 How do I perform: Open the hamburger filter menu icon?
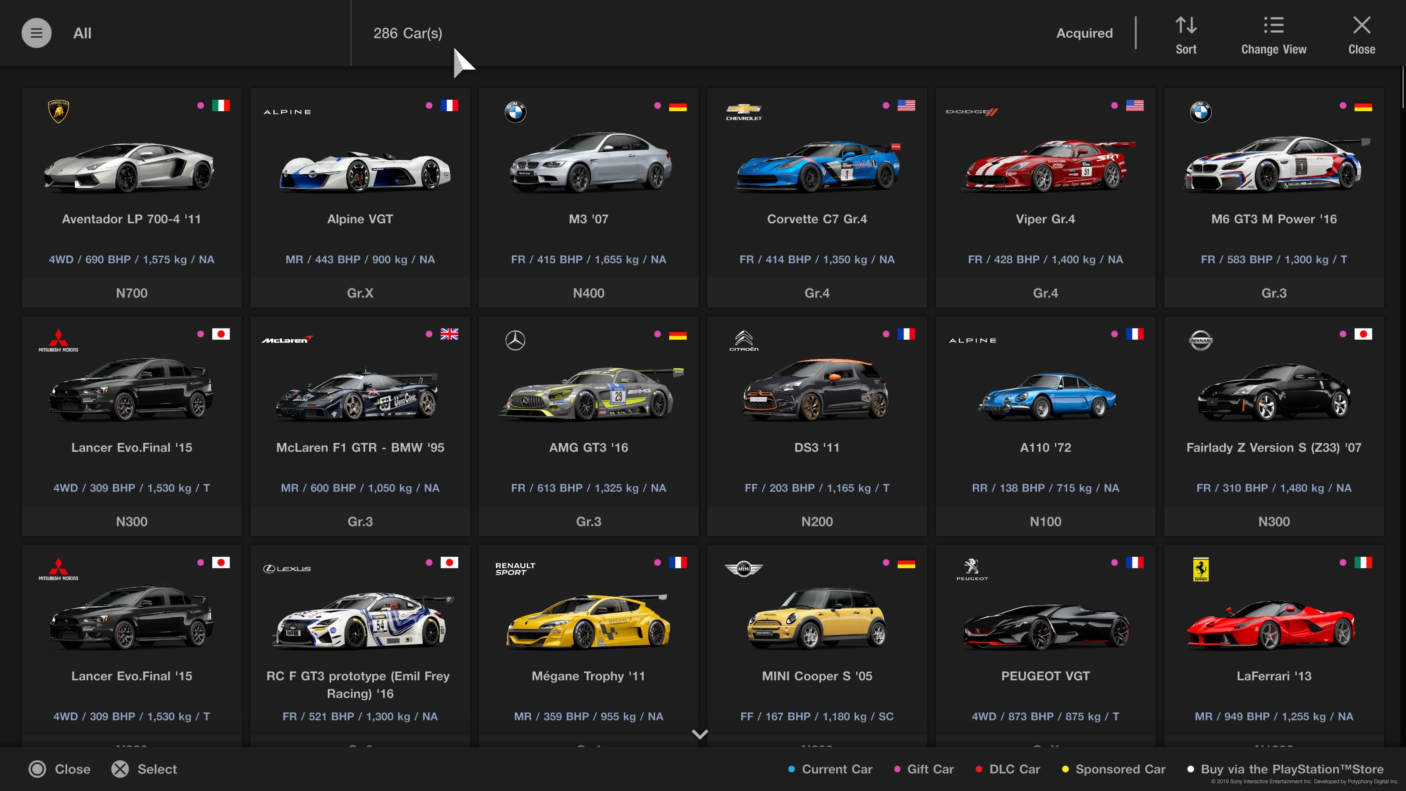point(37,33)
